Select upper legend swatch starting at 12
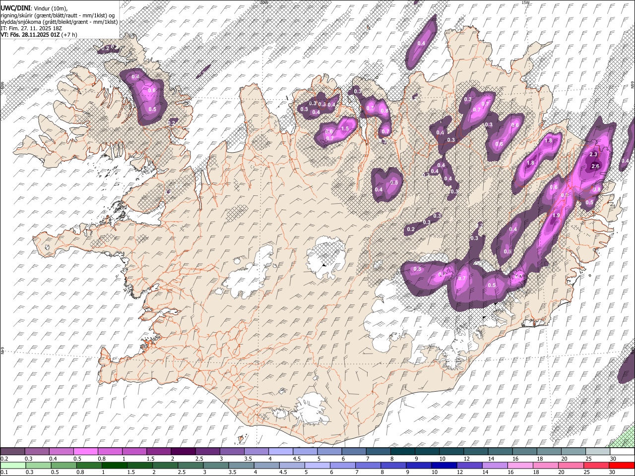The height and width of the screenshot is (476, 635). [475, 451]
